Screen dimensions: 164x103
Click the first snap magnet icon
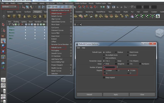80,7
